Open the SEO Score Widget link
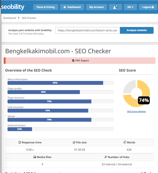Image resolution: width=158 pixels, height=173 pixels. (136, 111)
